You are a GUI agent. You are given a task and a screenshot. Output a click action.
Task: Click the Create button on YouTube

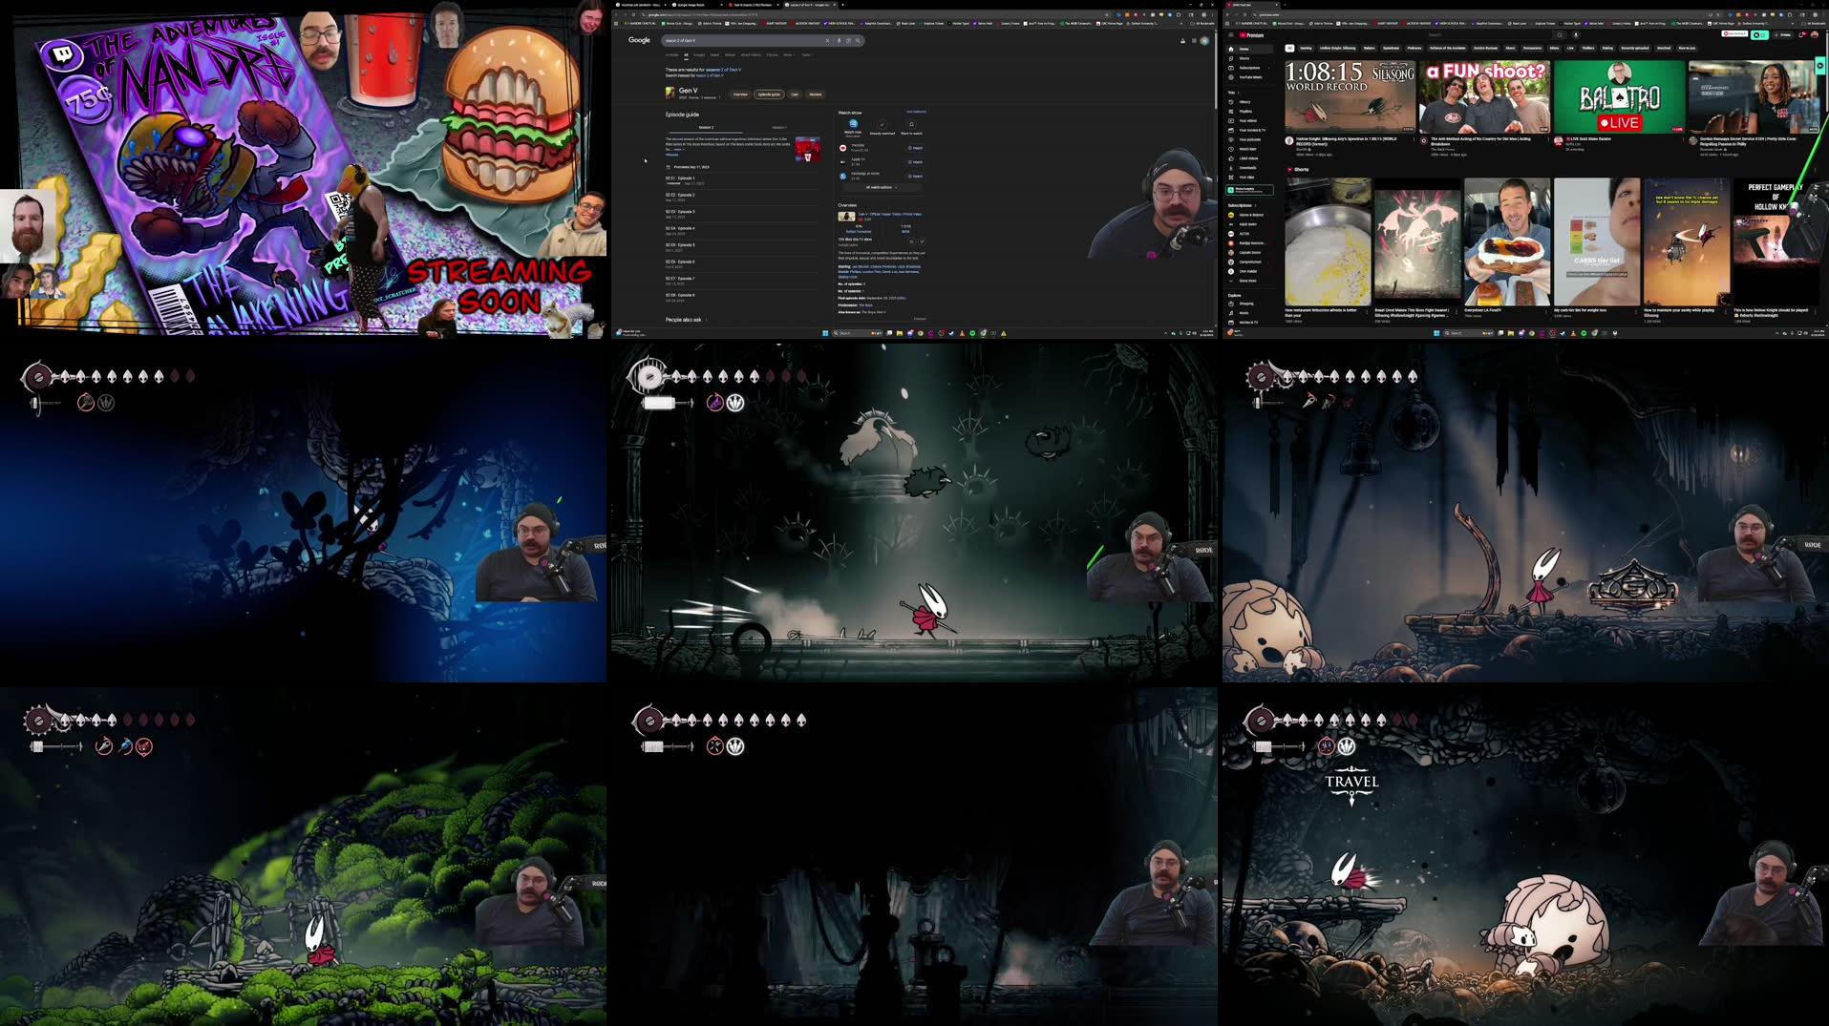pyautogui.click(x=1782, y=34)
